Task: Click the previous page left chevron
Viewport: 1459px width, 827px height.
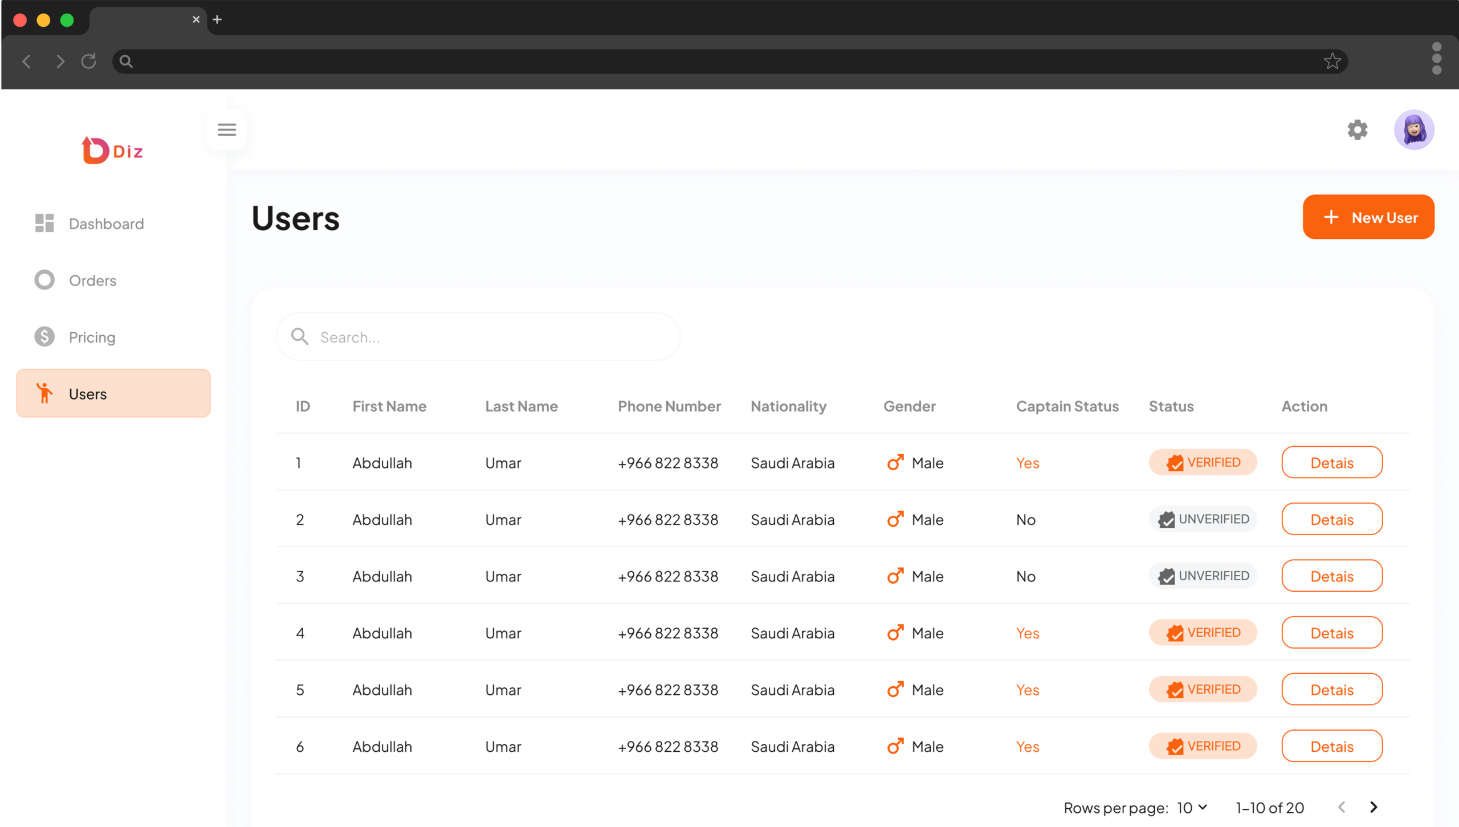Action: [1342, 807]
